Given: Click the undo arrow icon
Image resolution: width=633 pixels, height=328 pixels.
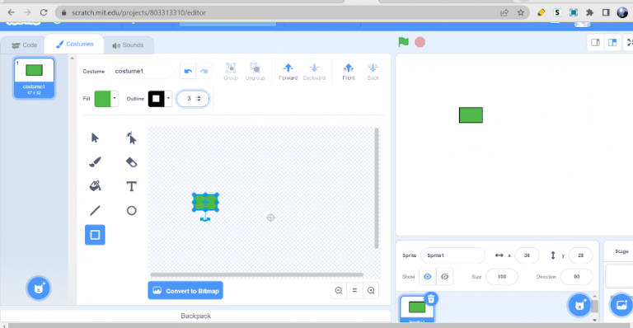Looking at the screenshot, I should (x=188, y=72).
